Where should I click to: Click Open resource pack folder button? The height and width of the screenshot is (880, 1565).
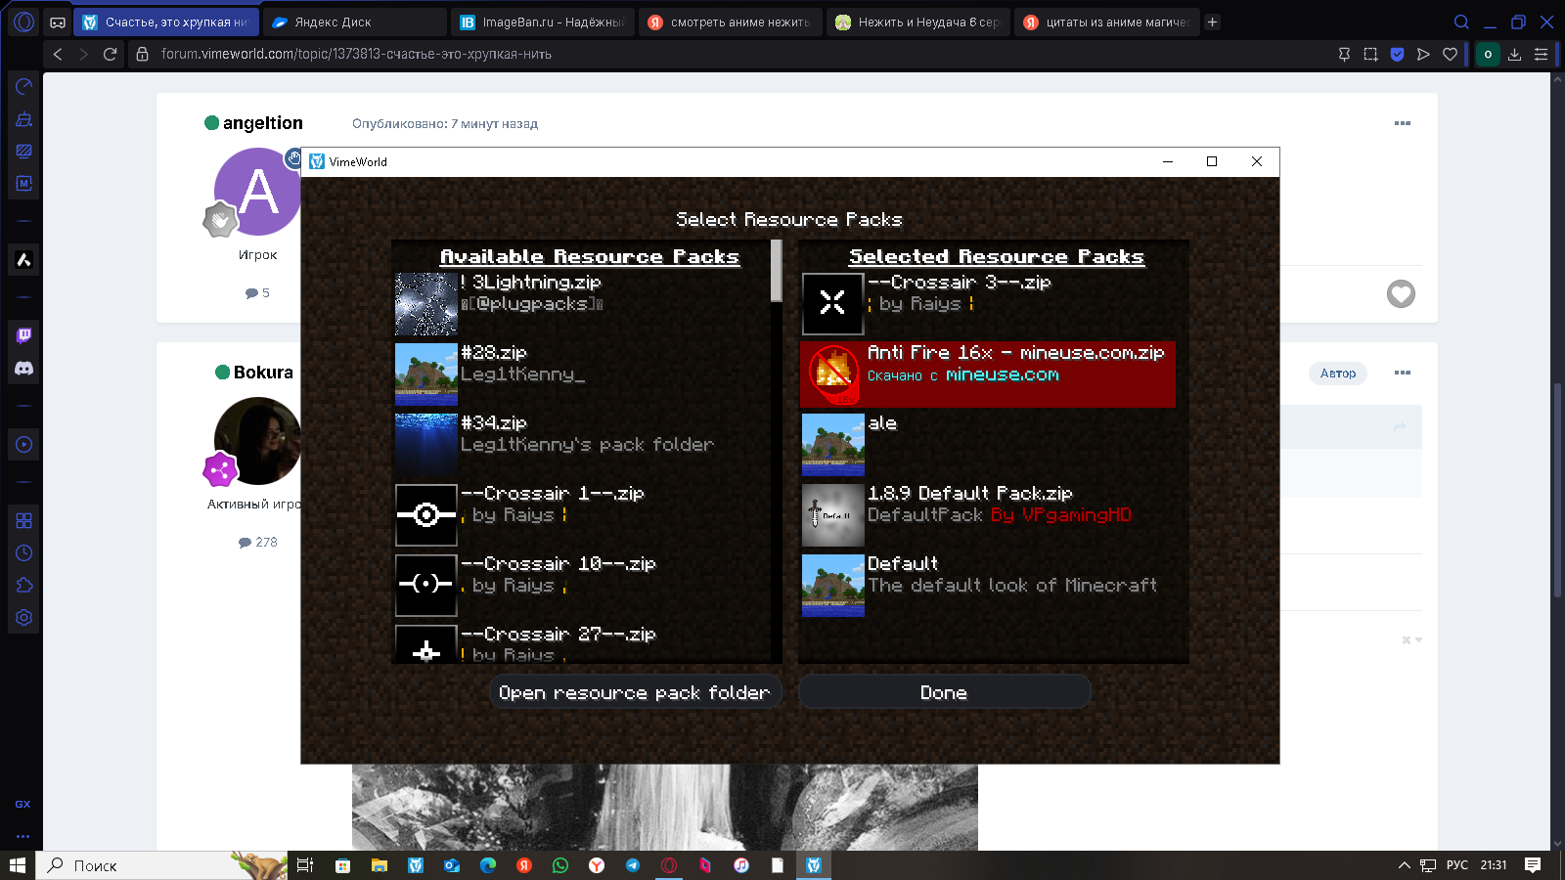point(635,692)
